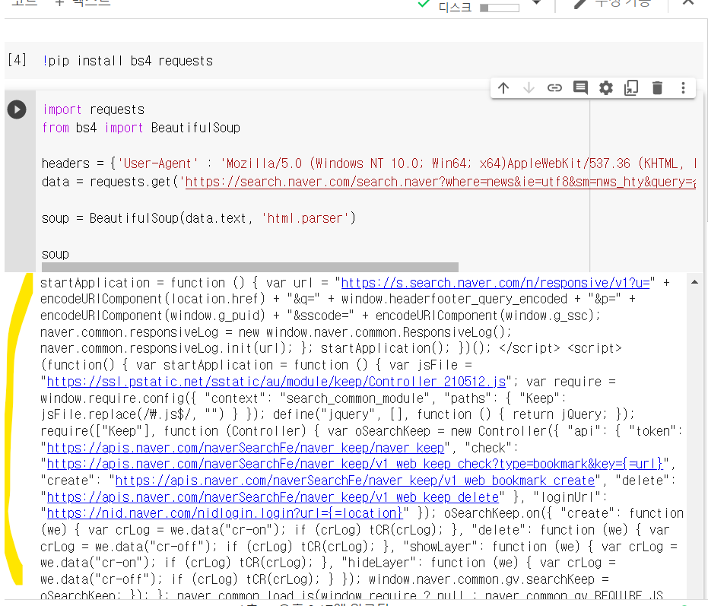Click 'startApplication = function ()' output text
Image resolution: width=708 pixels, height=606 pixels.
point(142,283)
